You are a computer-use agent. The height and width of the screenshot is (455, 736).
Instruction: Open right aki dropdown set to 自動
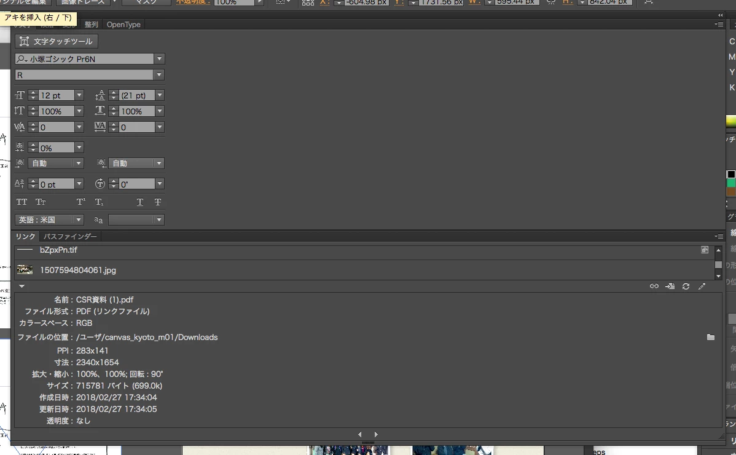136,163
